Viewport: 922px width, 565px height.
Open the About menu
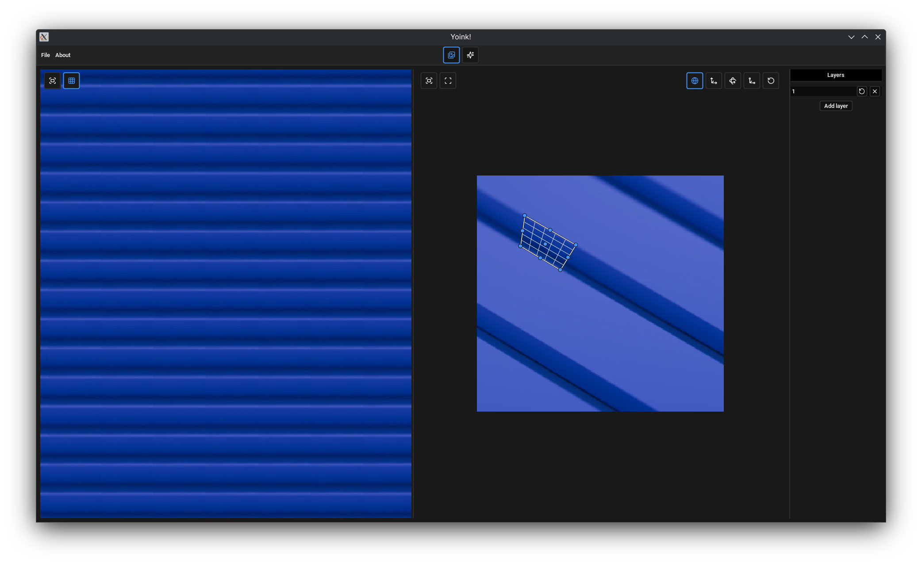pos(63,55)
